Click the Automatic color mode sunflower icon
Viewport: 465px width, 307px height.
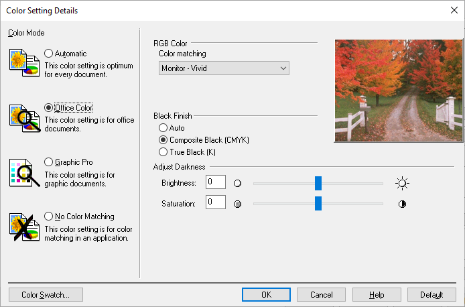pos(24,63)
